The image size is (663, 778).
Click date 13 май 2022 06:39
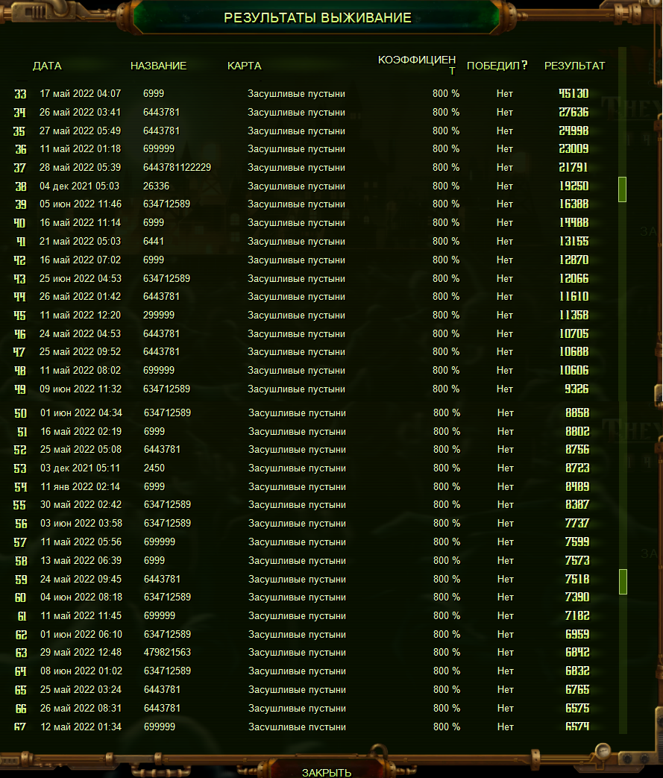[x=81, y=560]
